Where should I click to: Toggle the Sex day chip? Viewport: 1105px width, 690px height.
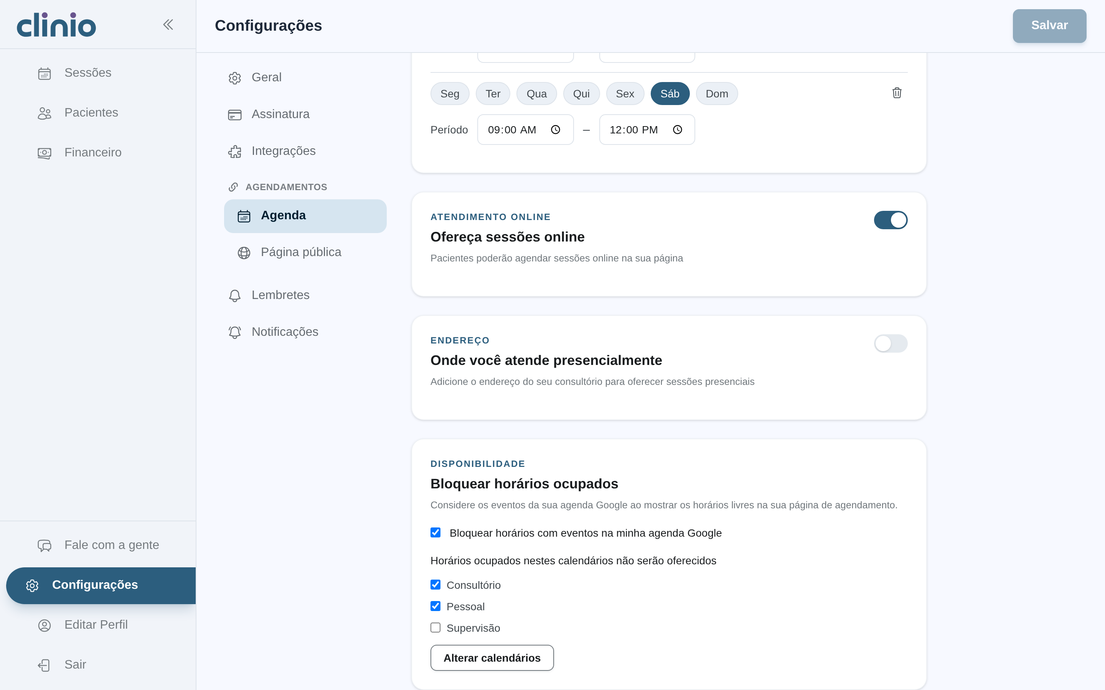625,94
